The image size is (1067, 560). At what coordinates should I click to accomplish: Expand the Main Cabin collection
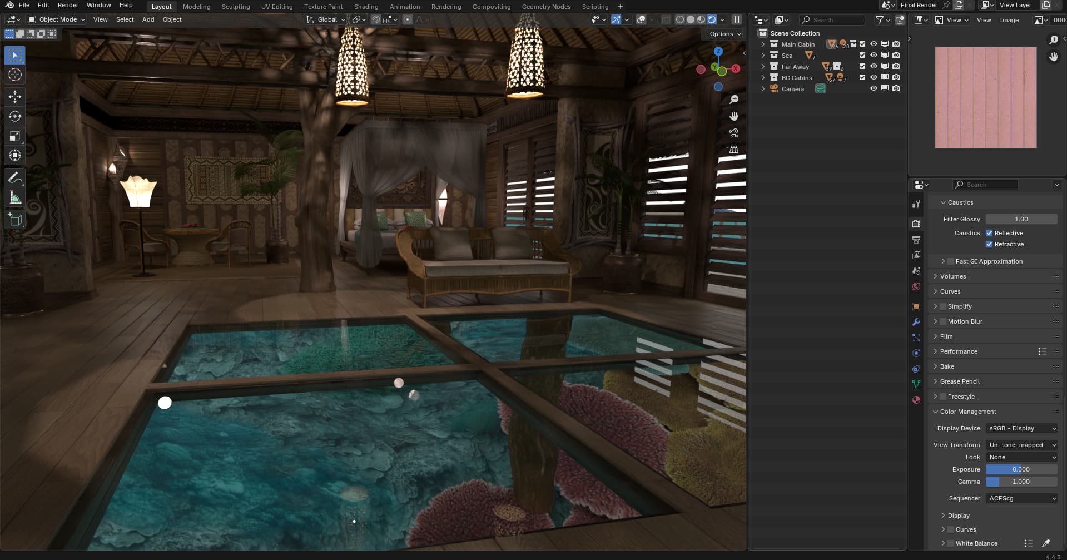click(763, 44)
